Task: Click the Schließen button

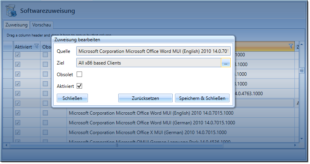Action: pyautogui.click(x=72, y=98)
